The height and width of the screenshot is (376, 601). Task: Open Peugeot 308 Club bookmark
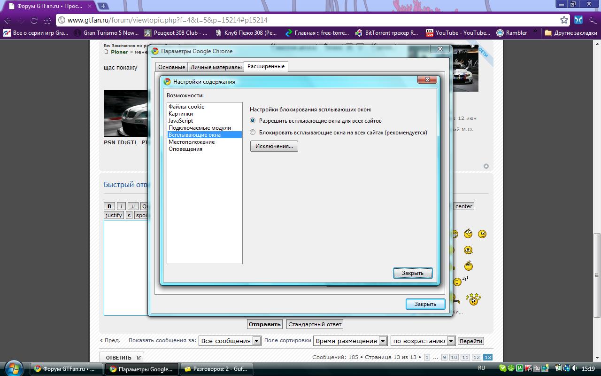click(176, 33)
